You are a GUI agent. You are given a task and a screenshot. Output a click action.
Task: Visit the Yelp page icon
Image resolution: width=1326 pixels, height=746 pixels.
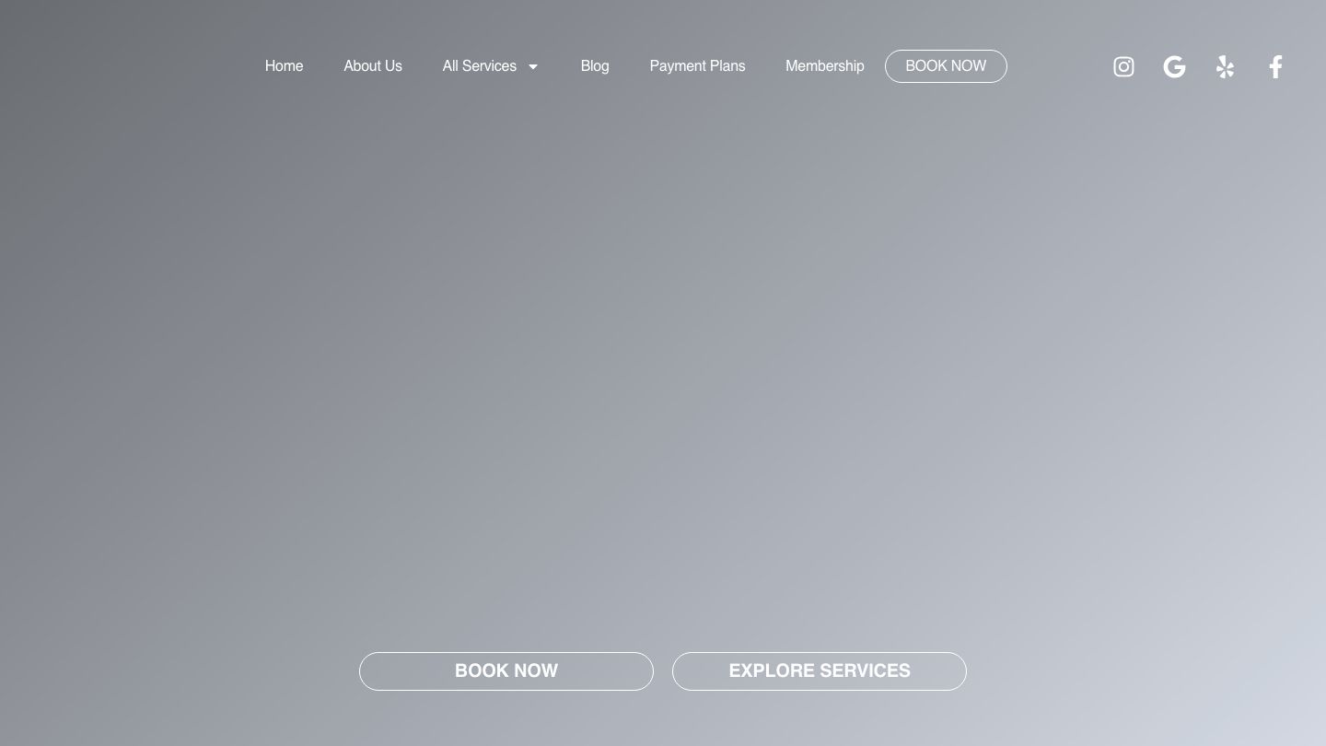1225,66
